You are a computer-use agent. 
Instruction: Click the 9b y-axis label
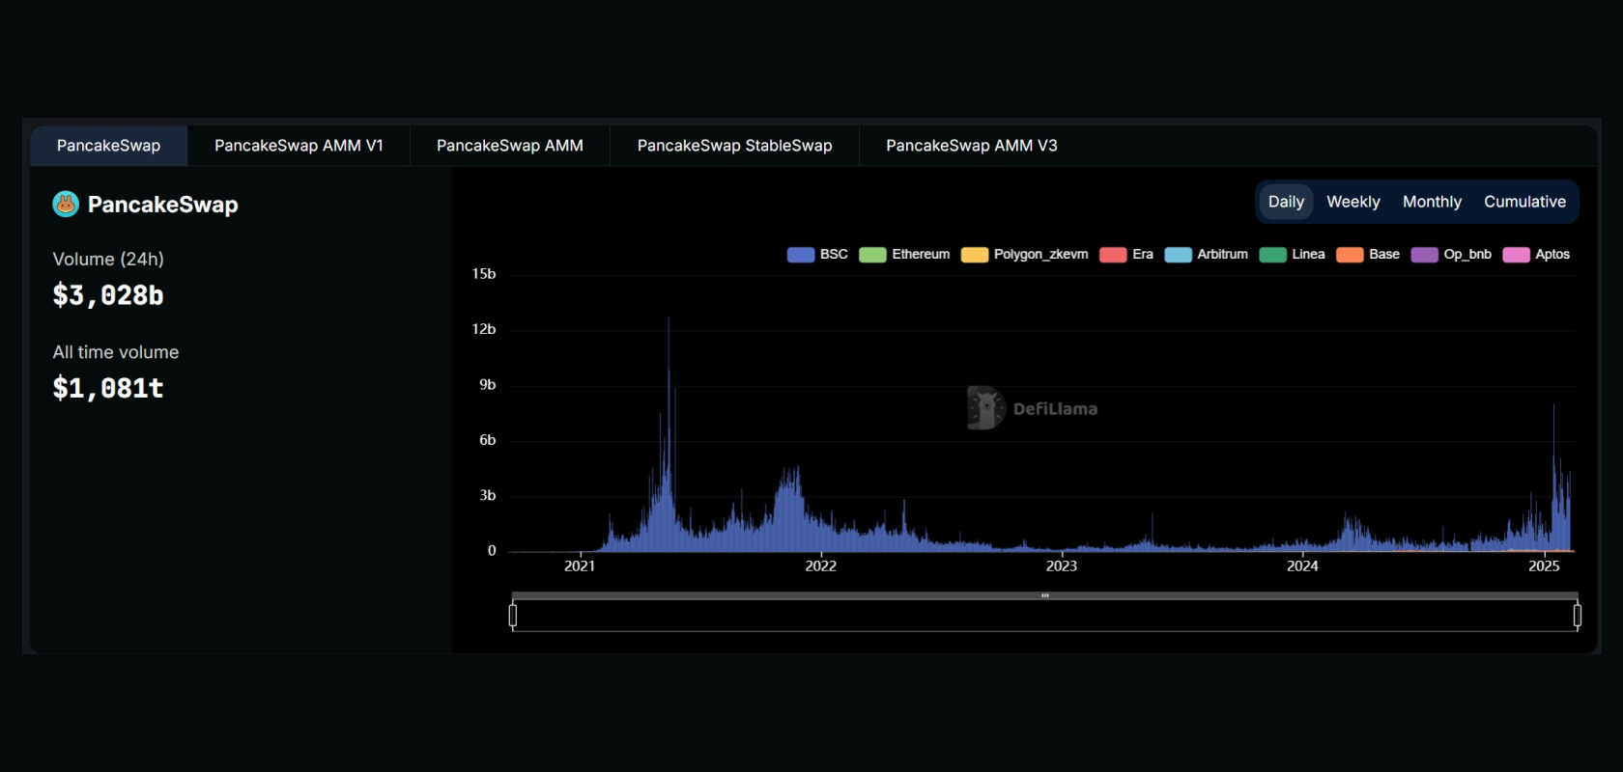(488, 385)
